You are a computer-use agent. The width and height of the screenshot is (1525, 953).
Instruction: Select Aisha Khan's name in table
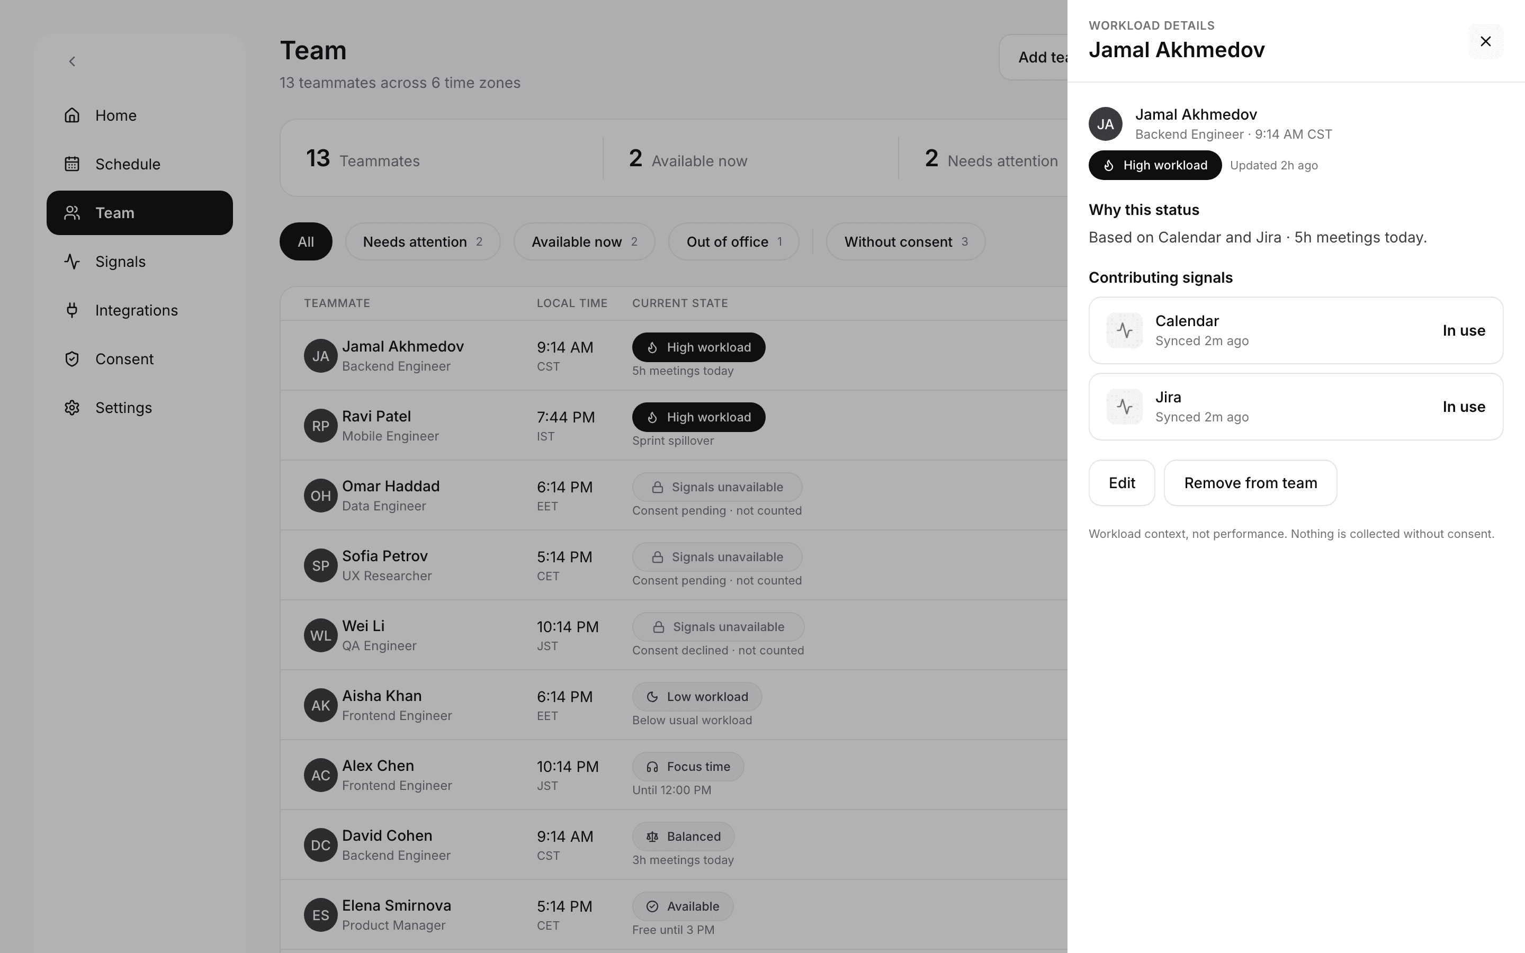pos(382,696)
